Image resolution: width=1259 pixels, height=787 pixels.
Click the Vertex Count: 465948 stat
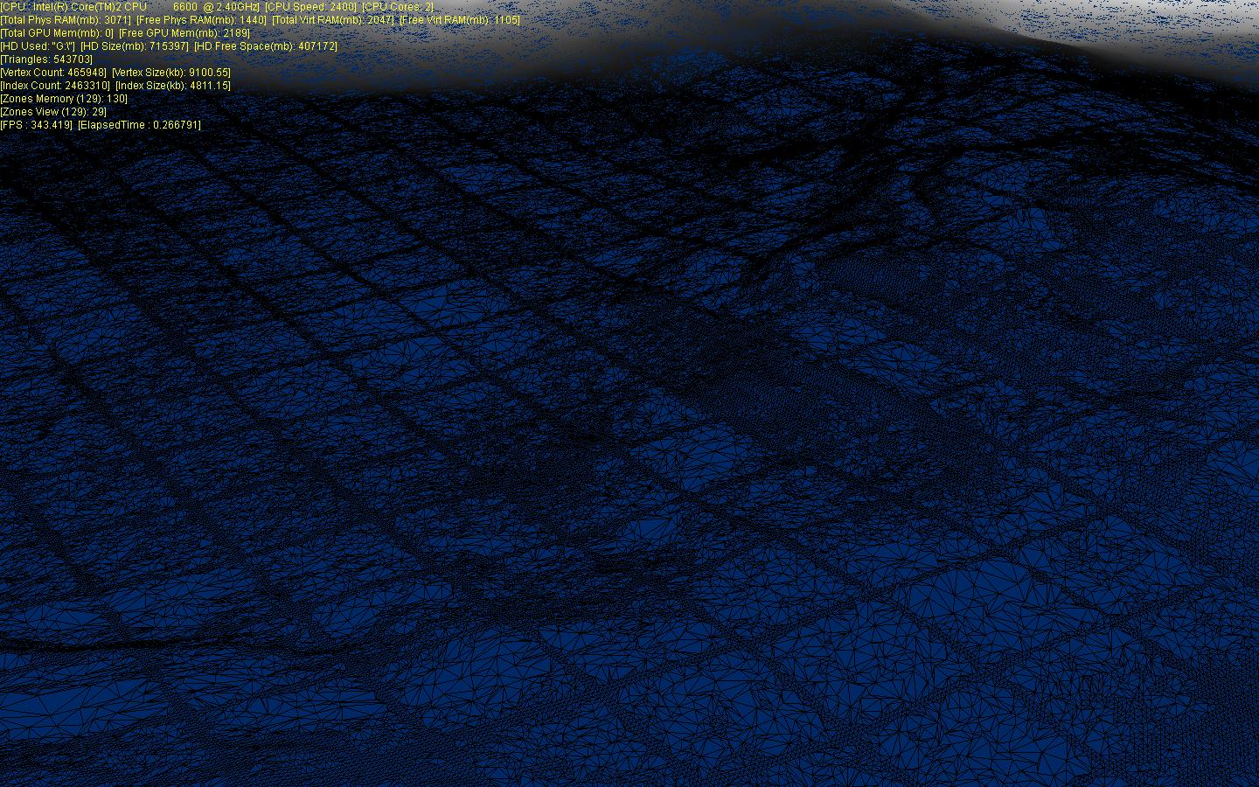click(53, 73)
